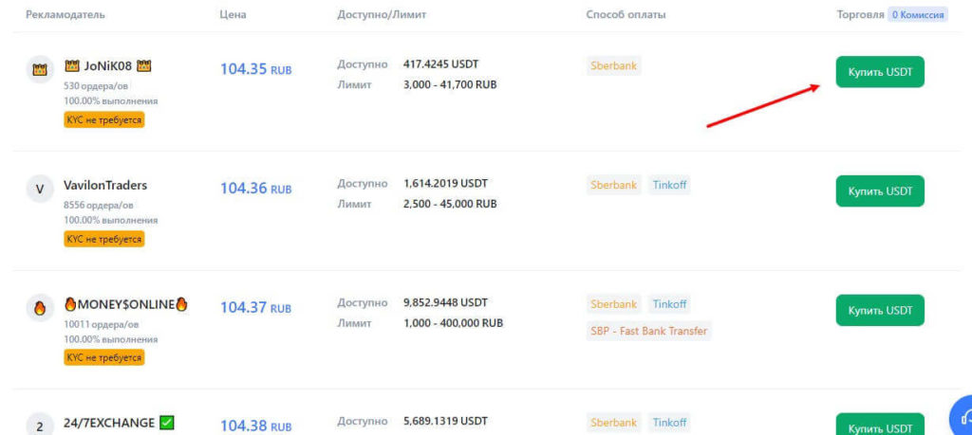972x435 pixels.
Task: Click the 104.35 RUB price
Action: tap(255, 69)
